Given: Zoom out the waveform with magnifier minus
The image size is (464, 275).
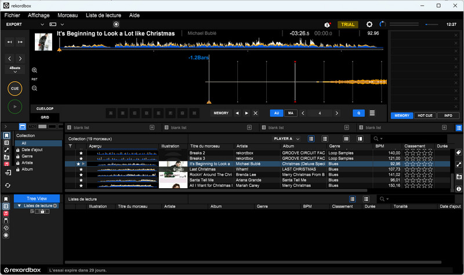Looking at the screenshot, I should pyautogui.click(x=35, y=89).
